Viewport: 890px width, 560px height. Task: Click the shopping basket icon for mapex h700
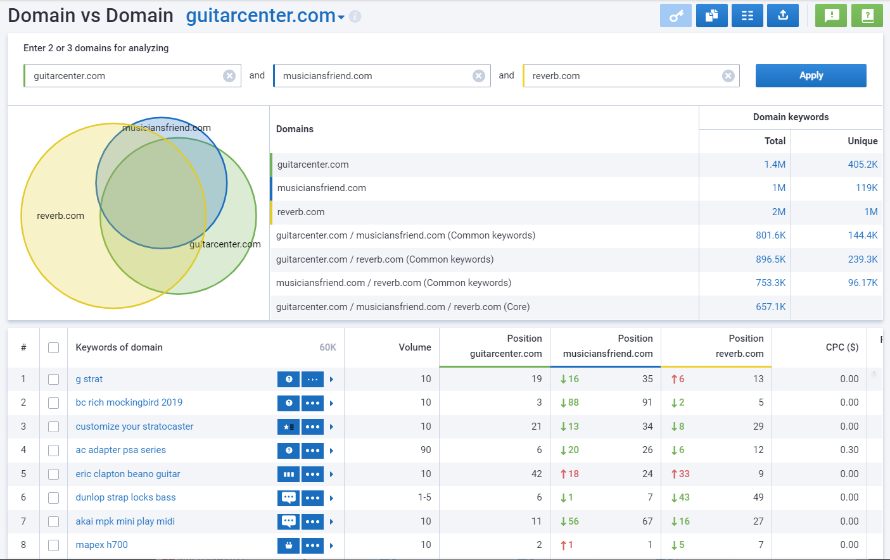coord(288,545)
